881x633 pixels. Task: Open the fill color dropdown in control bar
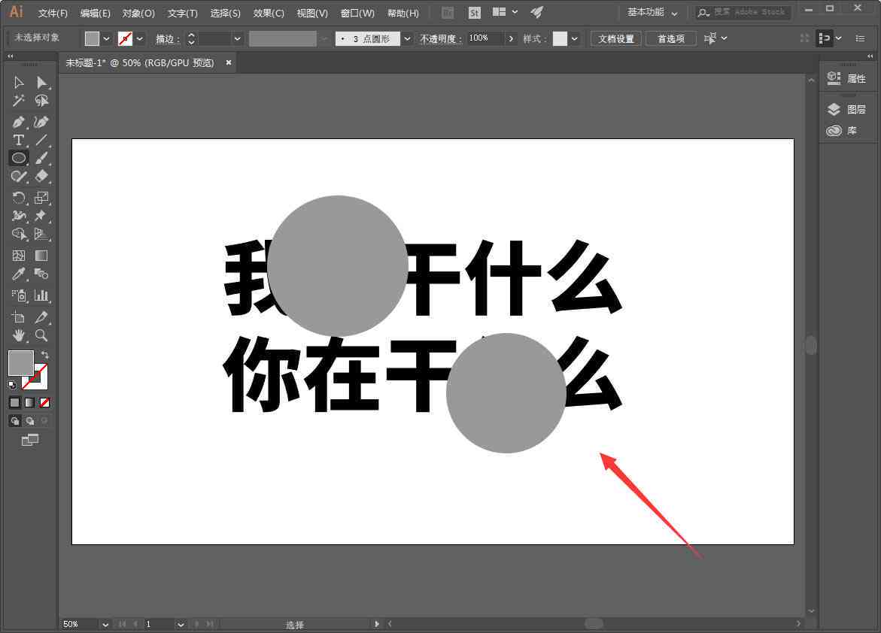(106, 39)
